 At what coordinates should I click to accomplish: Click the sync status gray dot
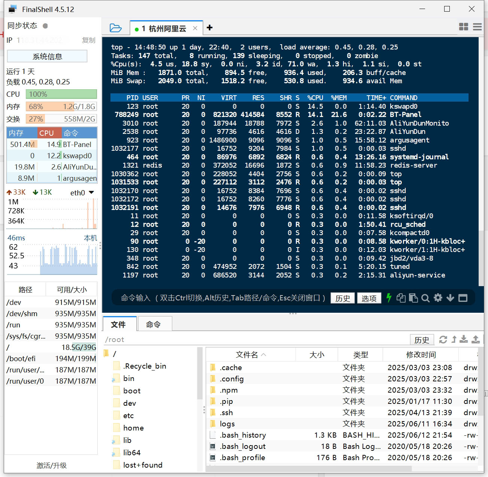(45, 26)
